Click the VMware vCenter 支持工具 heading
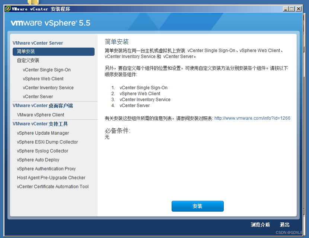 (x=40, y=124)
